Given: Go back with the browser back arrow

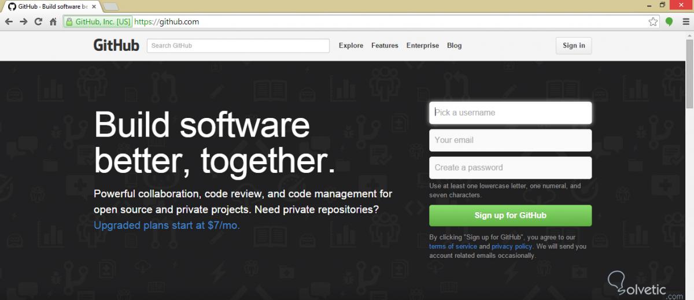Looking at the screenshot, I should (9, 22).
